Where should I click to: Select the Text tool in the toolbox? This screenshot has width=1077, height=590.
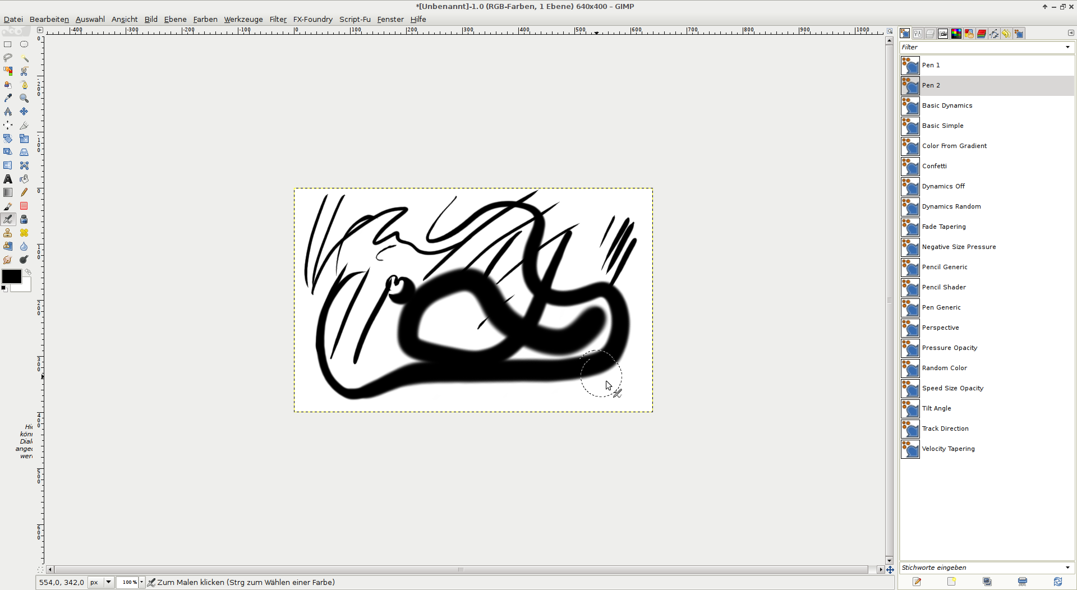(8, 179)
